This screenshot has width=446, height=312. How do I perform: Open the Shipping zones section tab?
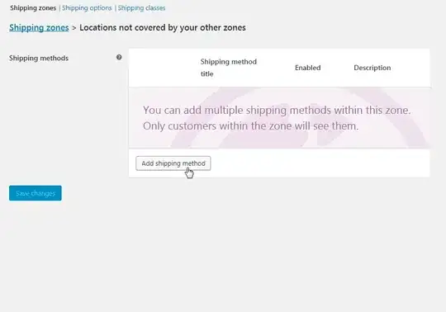tap(33, 8)
